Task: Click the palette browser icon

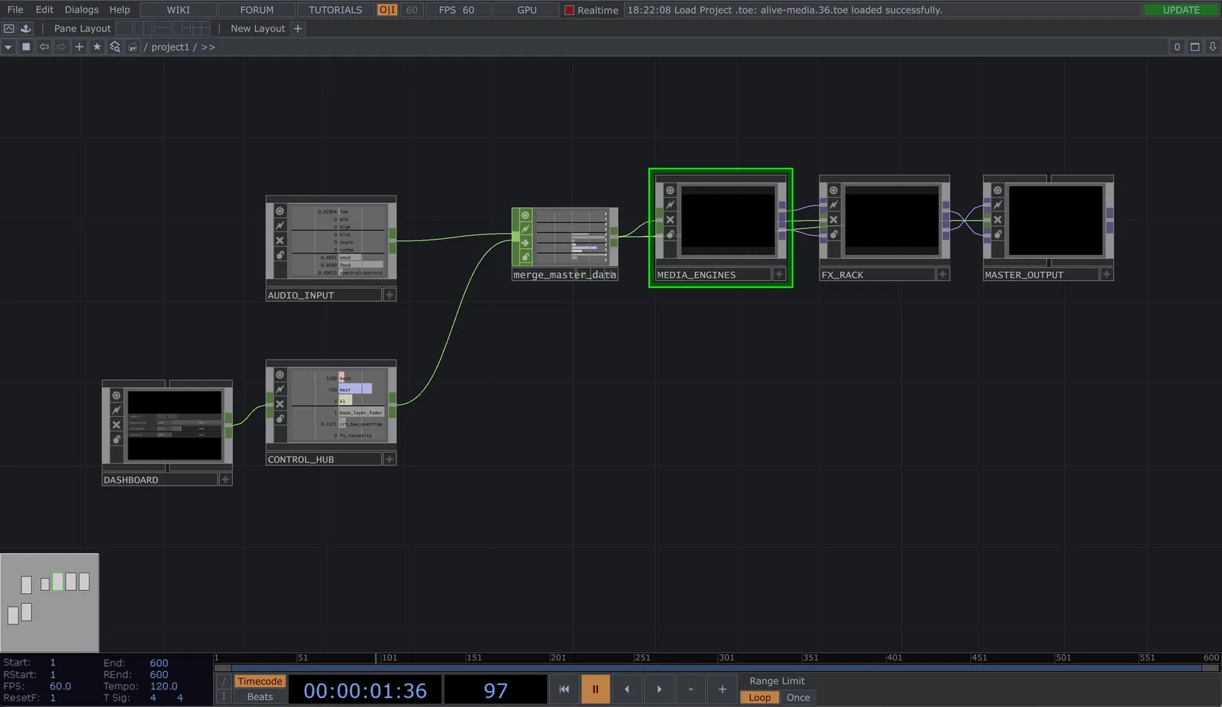Action: 25,28
